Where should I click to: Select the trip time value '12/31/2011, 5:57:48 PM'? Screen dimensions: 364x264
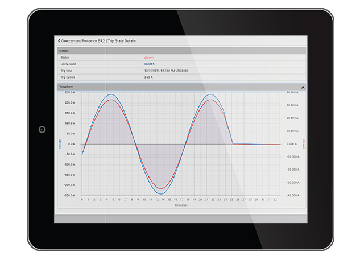[x=160, y=71]
